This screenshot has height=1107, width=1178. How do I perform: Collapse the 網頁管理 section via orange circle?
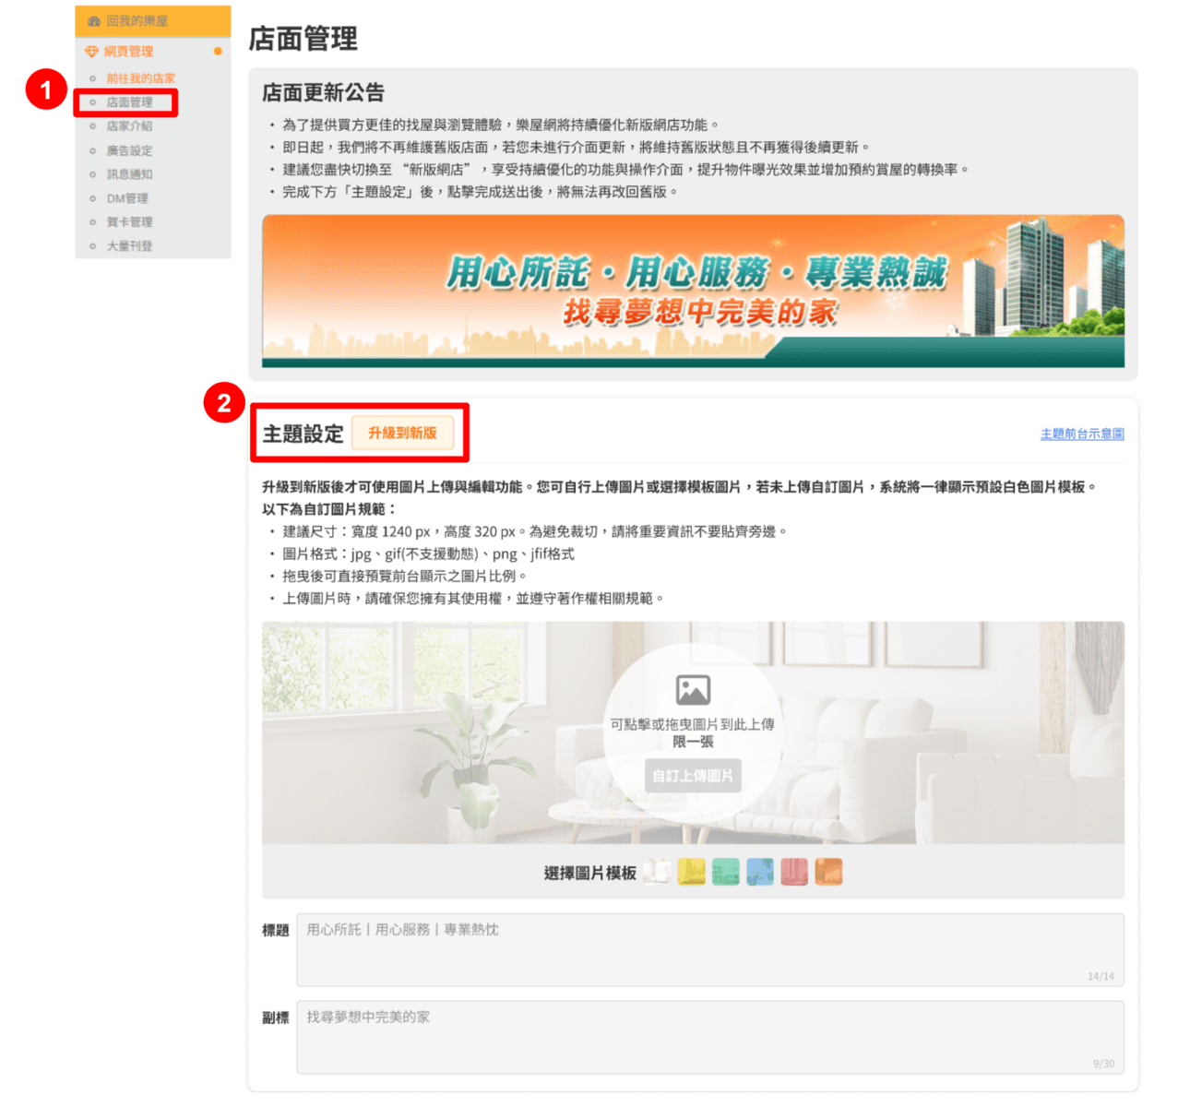pos(218,52)
